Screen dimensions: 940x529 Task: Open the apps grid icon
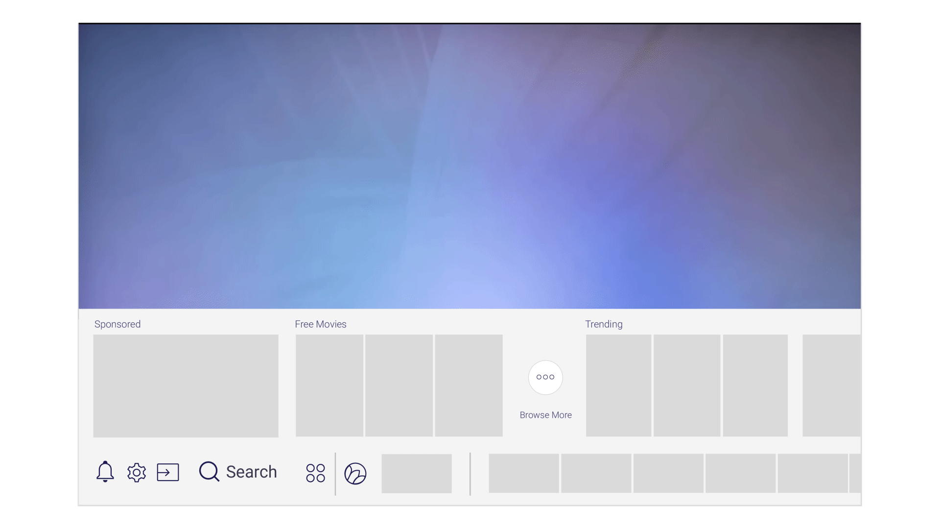pos(316,473)
